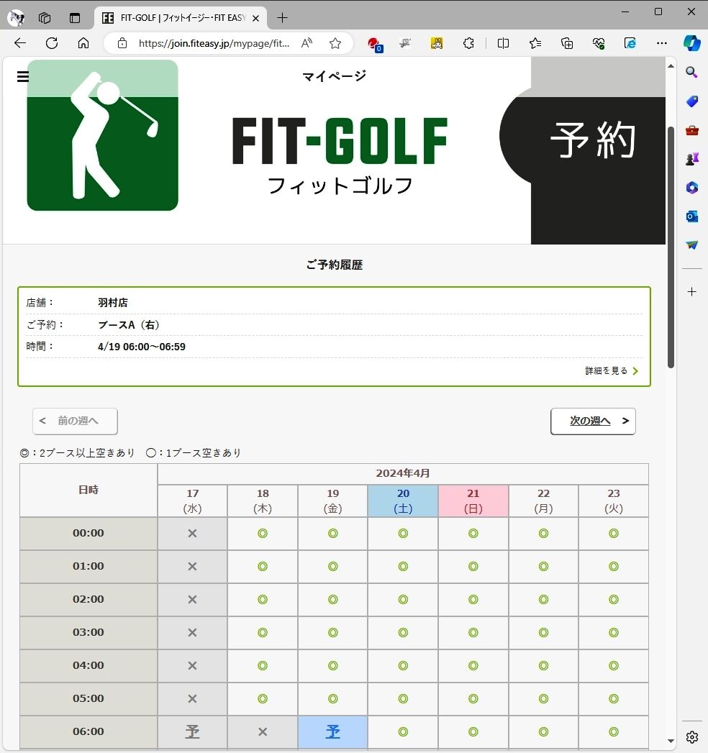Screen dimensions: 708x753
Task: Open the tab actions menu icon
Action: [x=75, y=18]
